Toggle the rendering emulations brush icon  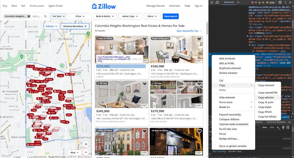point(283,127)
